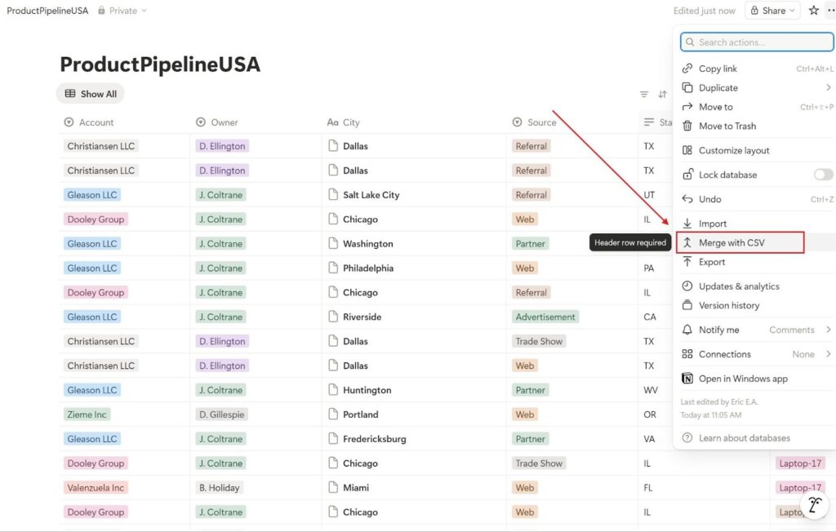Enable the Lock database toggle
836x532 pixels.
[x=823, y=175]
